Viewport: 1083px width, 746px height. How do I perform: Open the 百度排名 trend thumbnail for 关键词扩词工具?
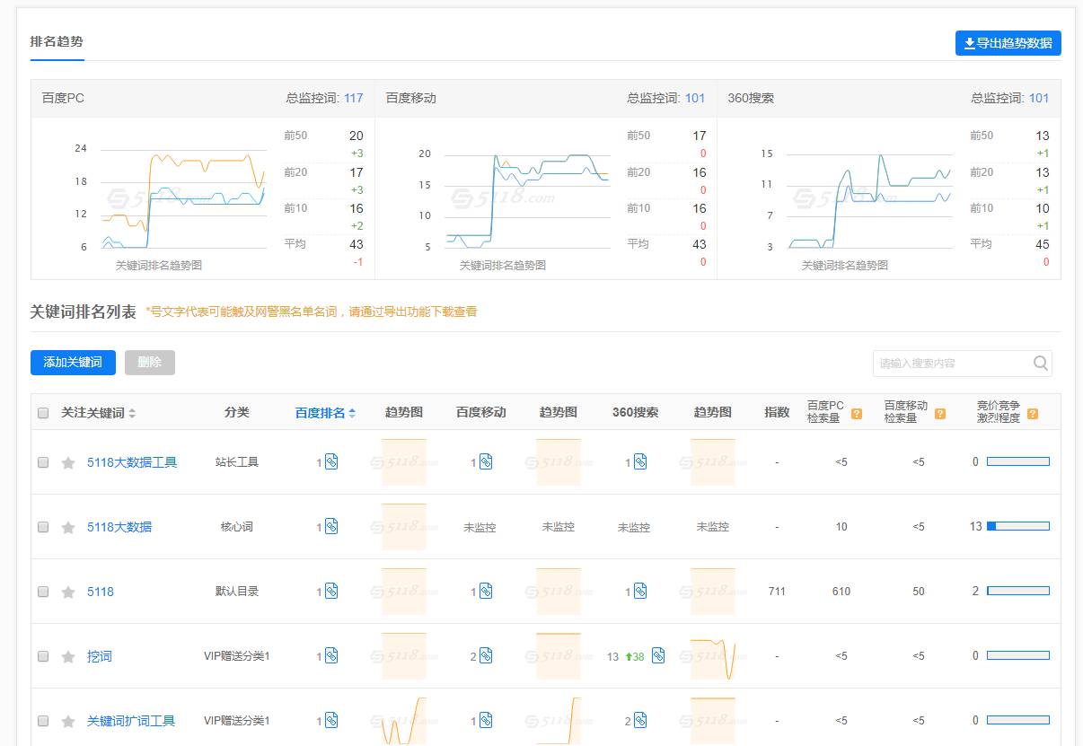coord(404,721)
